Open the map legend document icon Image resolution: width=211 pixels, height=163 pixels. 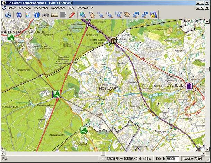(28, 15)
